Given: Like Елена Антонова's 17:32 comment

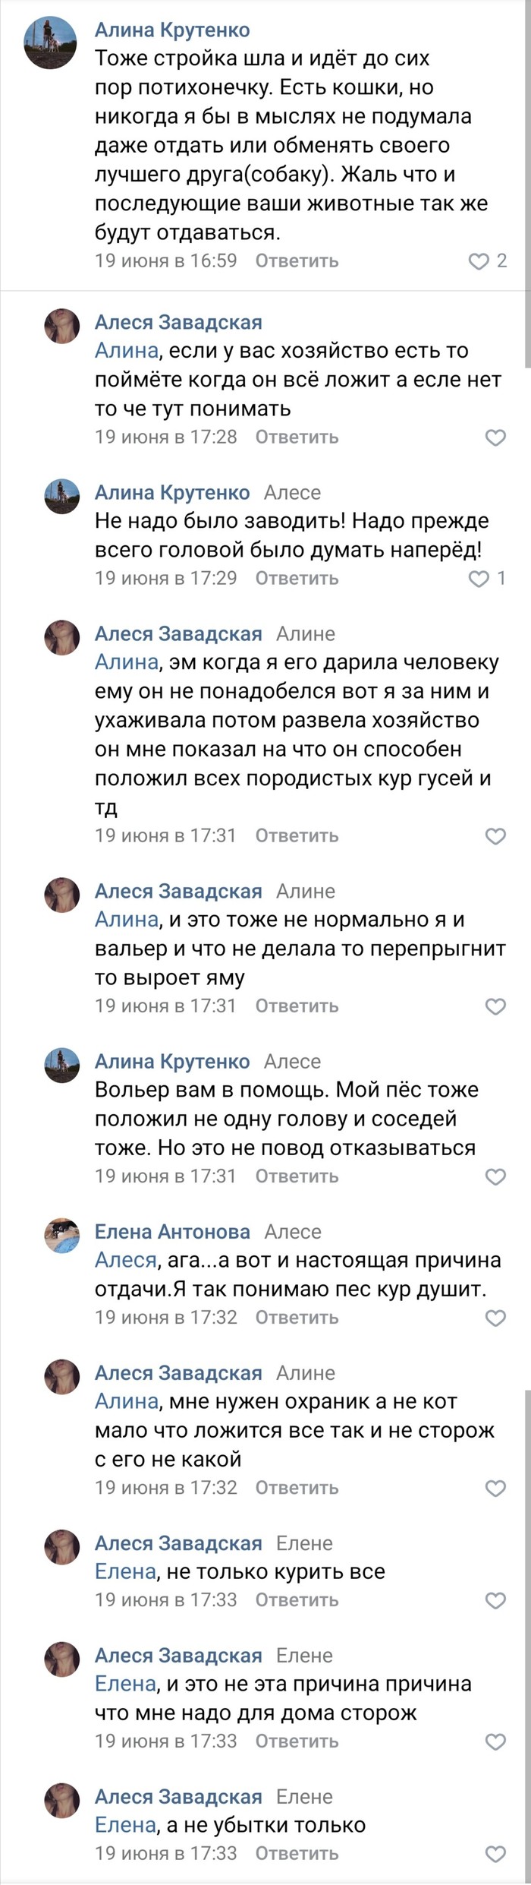Looking at the screenshot, I should 495,1318.
